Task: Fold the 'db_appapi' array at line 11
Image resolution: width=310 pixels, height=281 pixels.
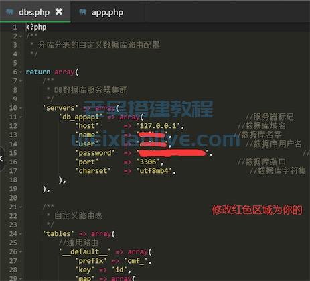Action: pos(21,117)
